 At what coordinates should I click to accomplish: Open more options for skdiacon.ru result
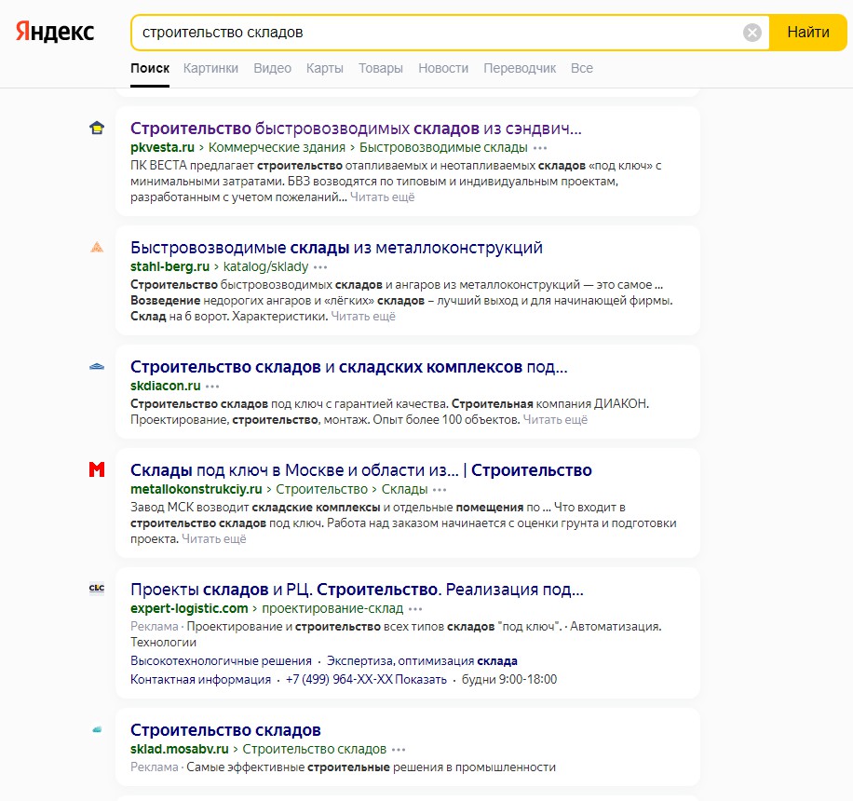[212, 387]
